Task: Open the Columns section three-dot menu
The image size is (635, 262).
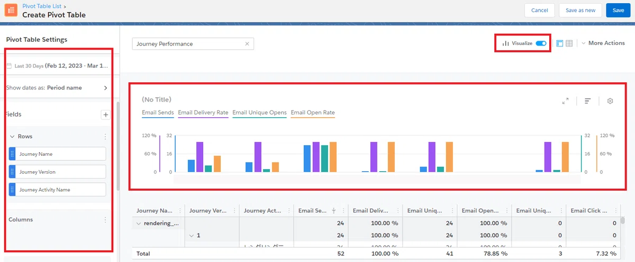Action: tap(105, 220)
